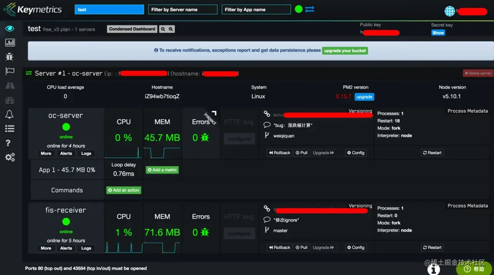Click the fis-receiver online status dot
The image size is (494, 275).
[66, 222]
